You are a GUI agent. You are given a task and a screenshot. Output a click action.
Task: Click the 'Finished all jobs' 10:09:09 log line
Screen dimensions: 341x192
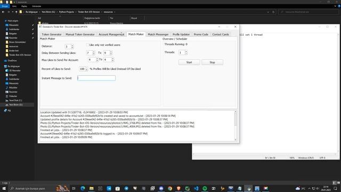click(66, 137)
